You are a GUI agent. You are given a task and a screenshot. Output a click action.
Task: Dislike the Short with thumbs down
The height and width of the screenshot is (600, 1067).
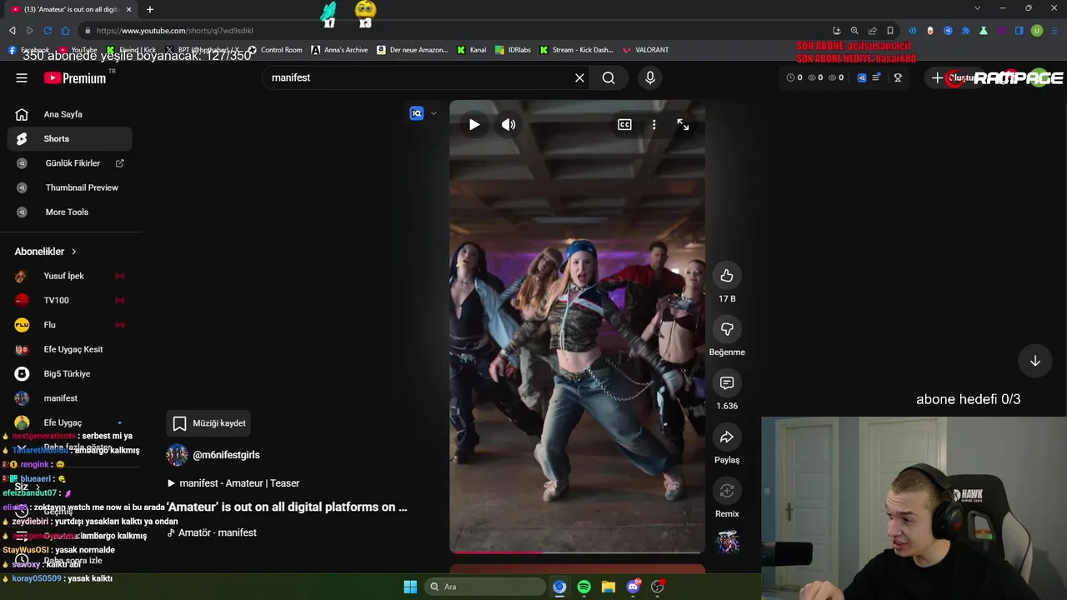[x=727, y=329]
